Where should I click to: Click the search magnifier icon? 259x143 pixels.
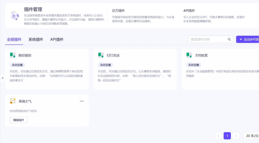tap(229, 39)
